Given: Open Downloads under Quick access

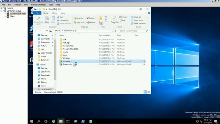Looking at the screenshot, I should pos(45,39).
